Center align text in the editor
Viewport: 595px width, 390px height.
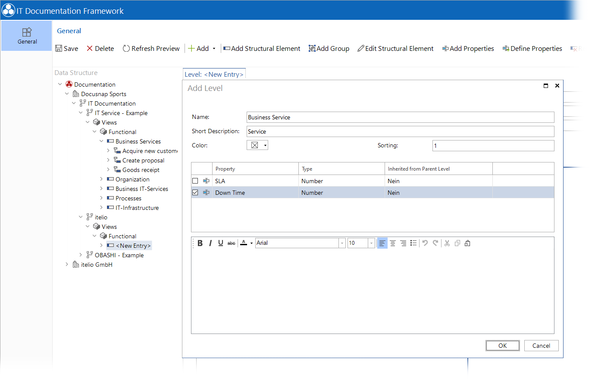(393, 243)
